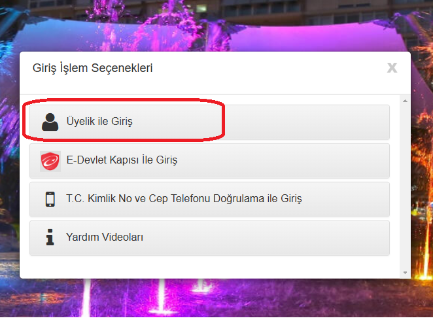Image resolution: width=433 pixels, height=331 pixels.
Task: Open the Yardım Videoları help option
Action: [209, 238]
